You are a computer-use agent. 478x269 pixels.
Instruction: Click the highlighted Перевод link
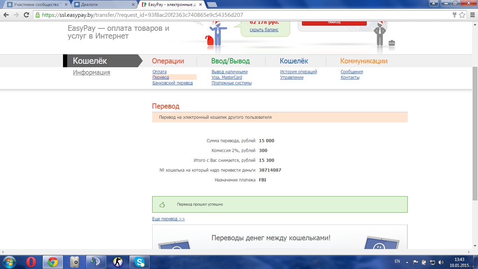point(161,77)
